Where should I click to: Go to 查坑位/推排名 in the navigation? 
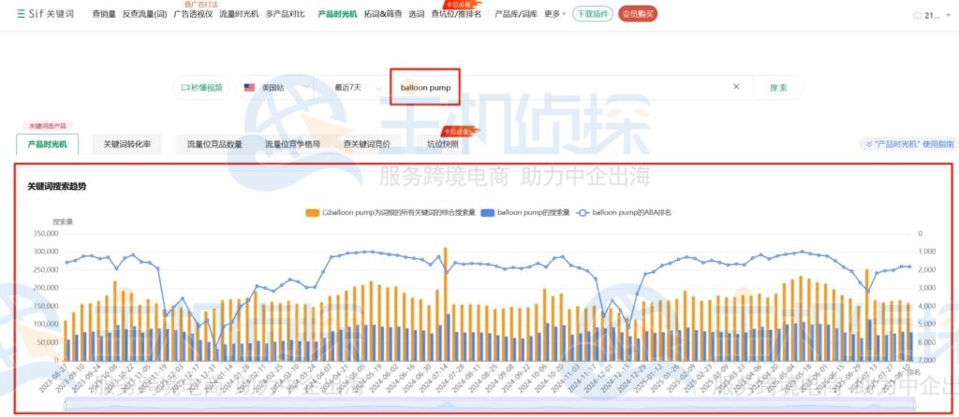coord(456,15)
